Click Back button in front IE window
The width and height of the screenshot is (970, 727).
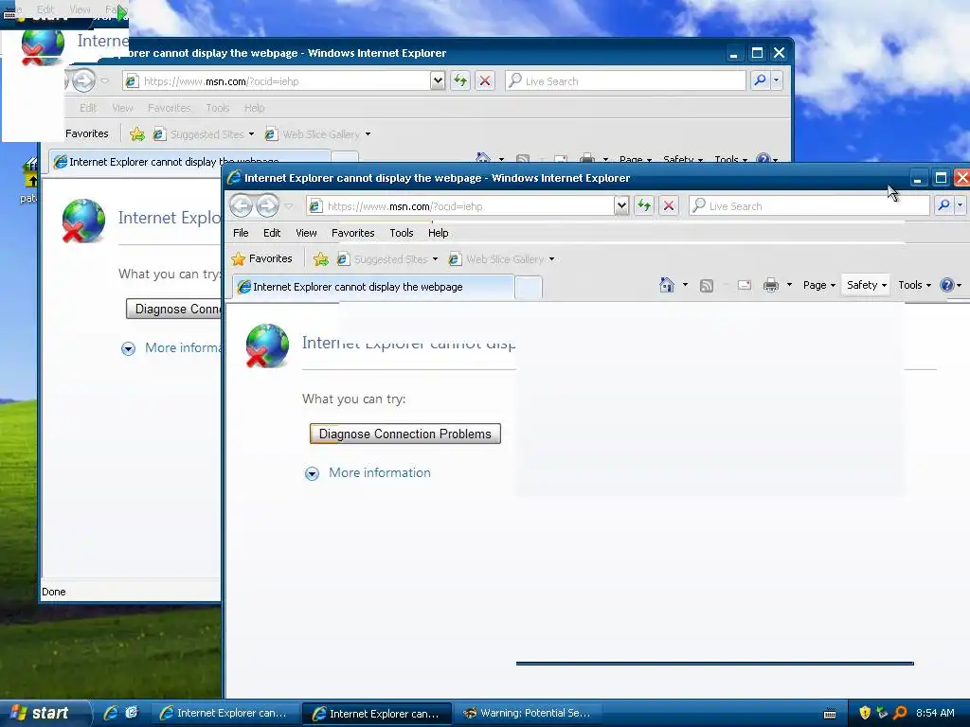pyautogui.click(x=242, y=205)
